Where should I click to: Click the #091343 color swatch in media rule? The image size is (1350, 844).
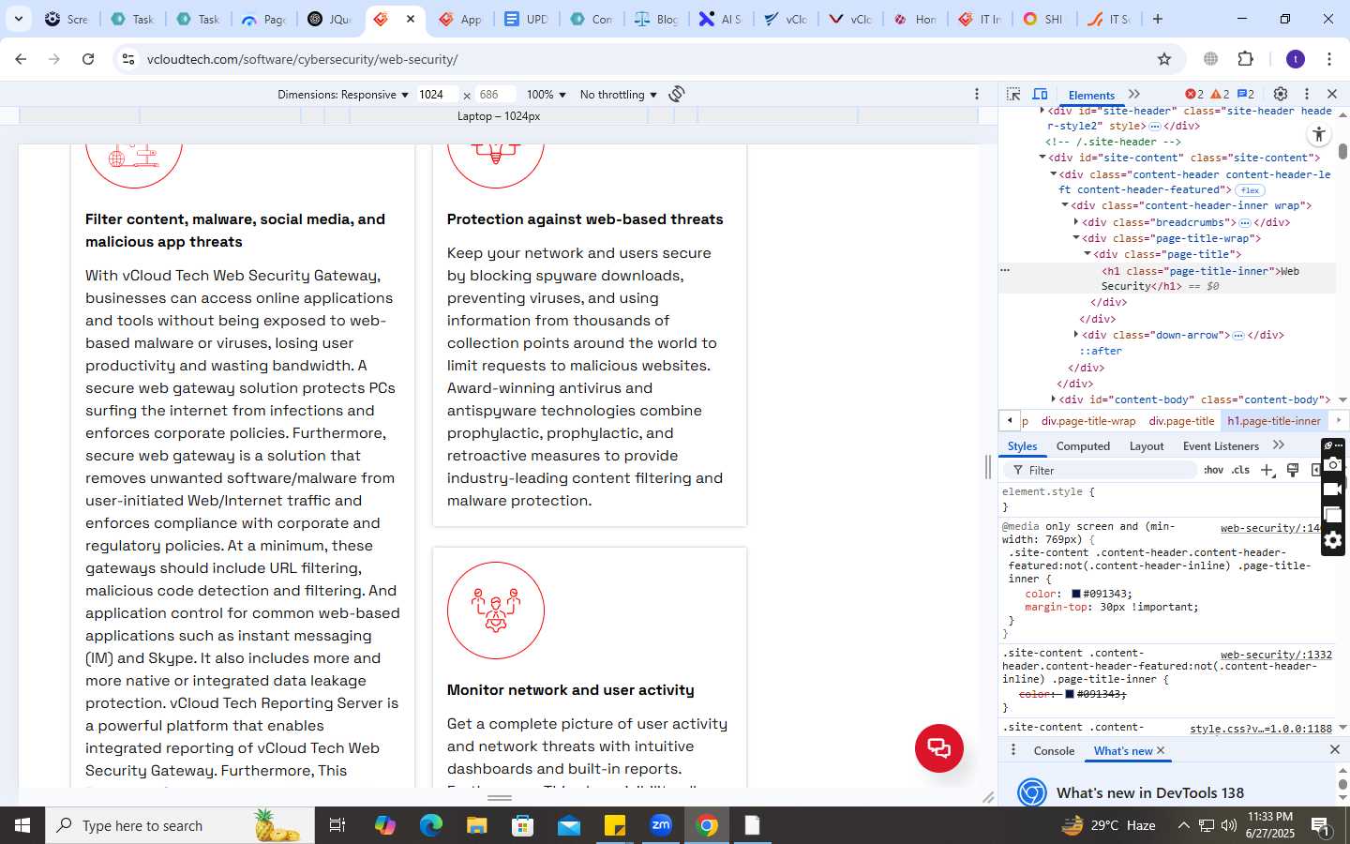pyautogui.click(x=1076, y=594)
